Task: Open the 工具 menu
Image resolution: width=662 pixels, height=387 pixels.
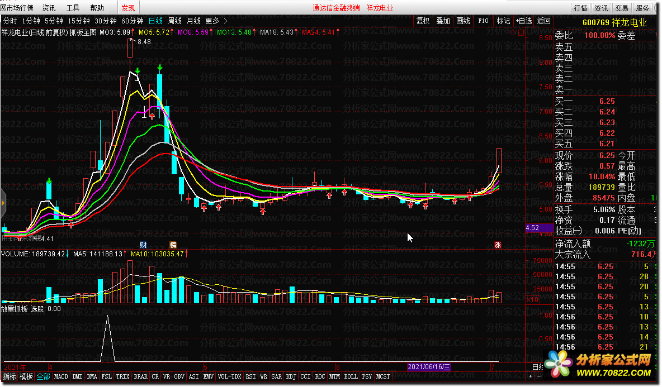Action: [x=73, y=8]
